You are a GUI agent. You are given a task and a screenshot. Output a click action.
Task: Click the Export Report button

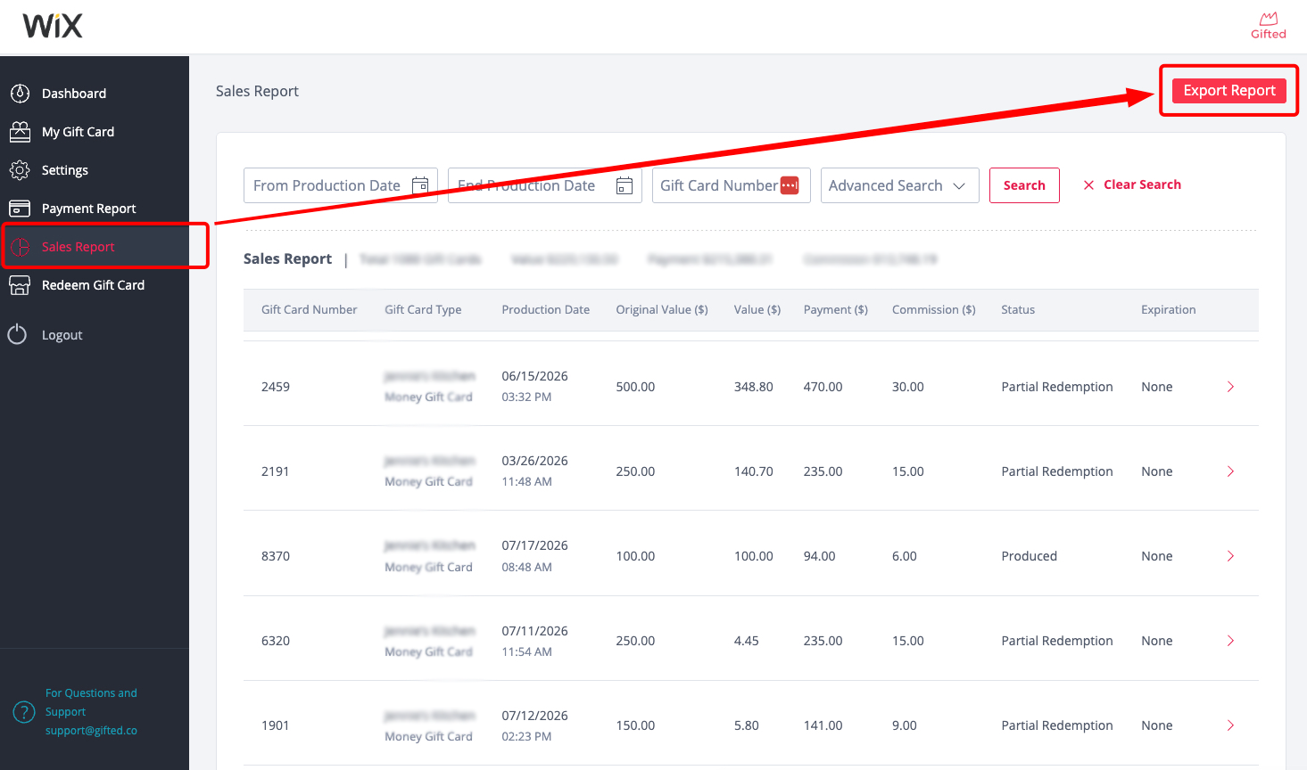click(1229, 91)
